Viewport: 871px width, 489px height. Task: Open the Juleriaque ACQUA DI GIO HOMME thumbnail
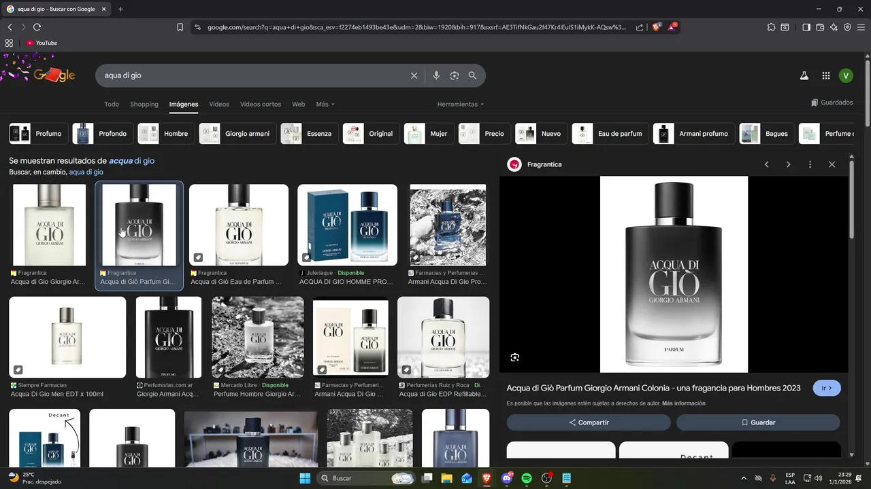[x=347, y=225]
